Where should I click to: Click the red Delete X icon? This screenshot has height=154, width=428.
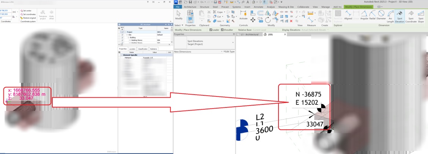pos(291,21)
